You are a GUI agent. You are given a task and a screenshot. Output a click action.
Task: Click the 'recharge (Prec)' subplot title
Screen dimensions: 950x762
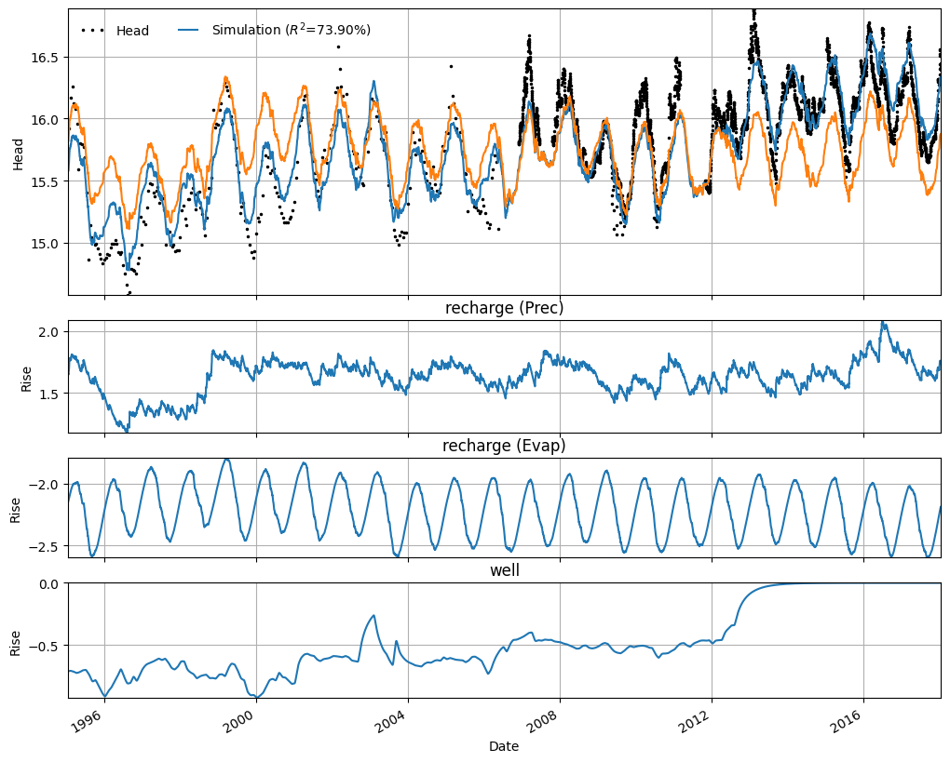coord(504,308)
